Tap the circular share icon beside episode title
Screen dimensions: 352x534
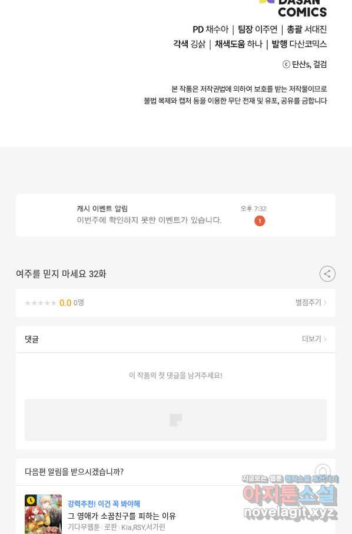click(327, 274)
